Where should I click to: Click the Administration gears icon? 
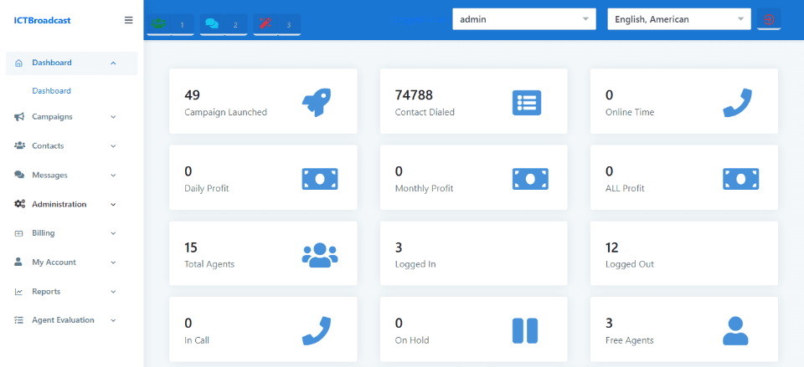tap(19, 204)
